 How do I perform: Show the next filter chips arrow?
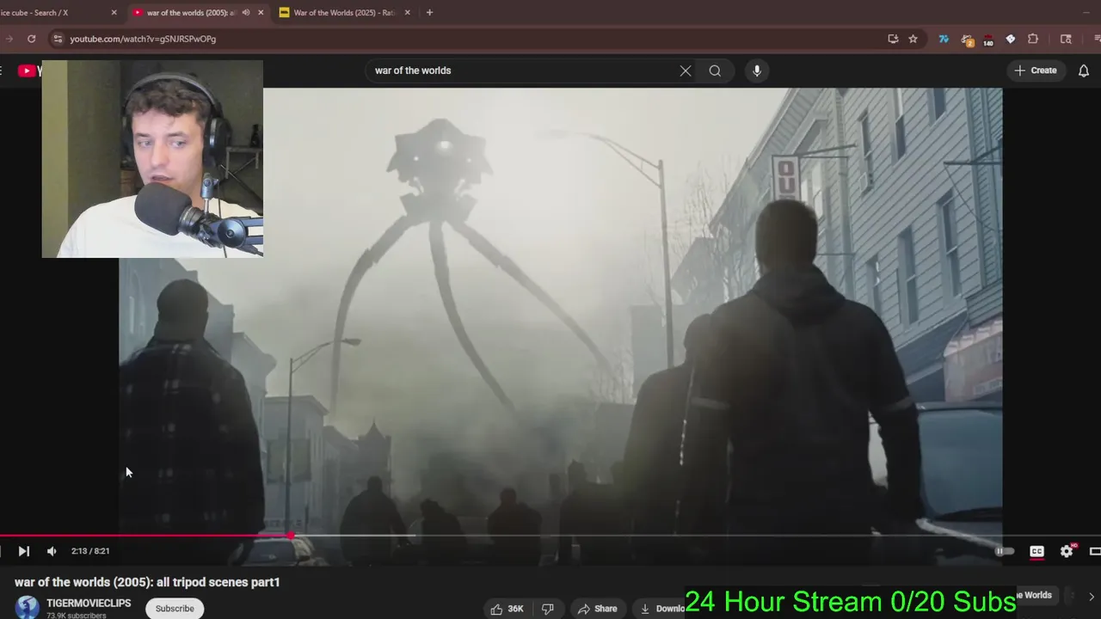point(1091,596)
